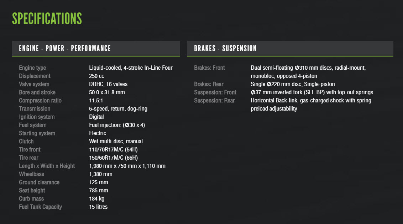403x224 pixels.
Task: Click the Fuel Tank Capacity label
Action: click(40, 207)
